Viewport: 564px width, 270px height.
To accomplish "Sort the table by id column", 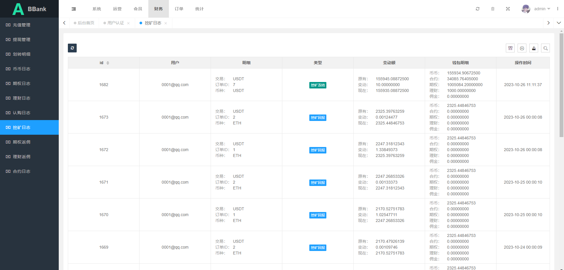I will point(108,63).
